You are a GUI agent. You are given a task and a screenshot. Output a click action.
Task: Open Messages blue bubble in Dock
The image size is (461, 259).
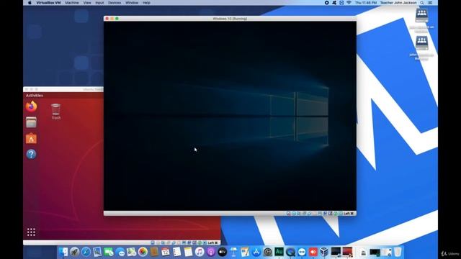[120, 252]
